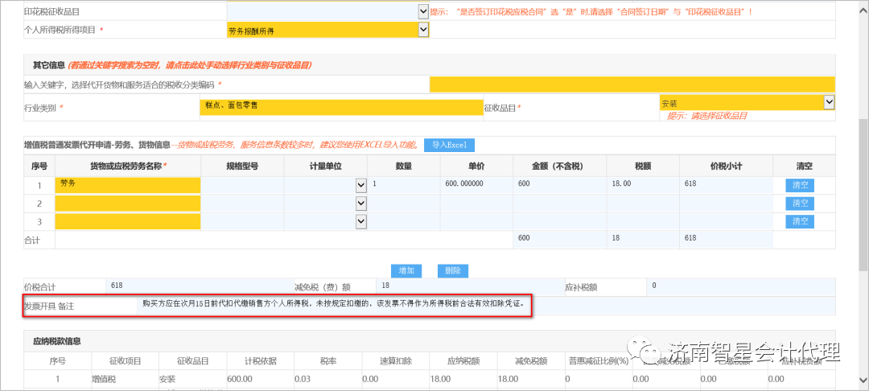Click the 金额（不含税） column header
This screenshot has height=391, width=869.
[560, 167]
